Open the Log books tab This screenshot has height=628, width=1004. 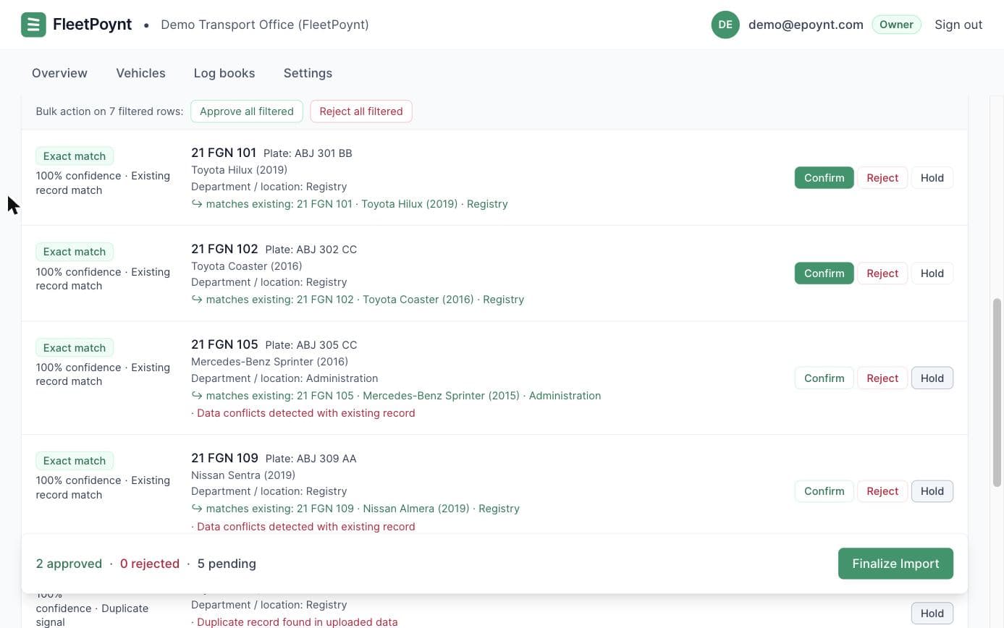(x=224, y=73)
